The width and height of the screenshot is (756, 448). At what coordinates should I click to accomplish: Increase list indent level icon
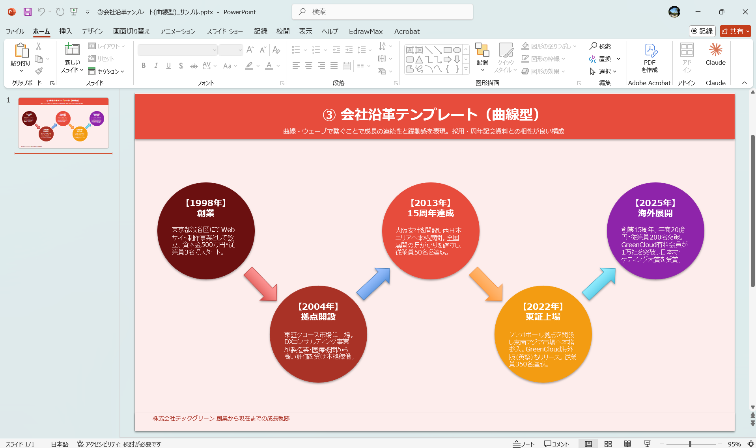click(x=349, y=50)
